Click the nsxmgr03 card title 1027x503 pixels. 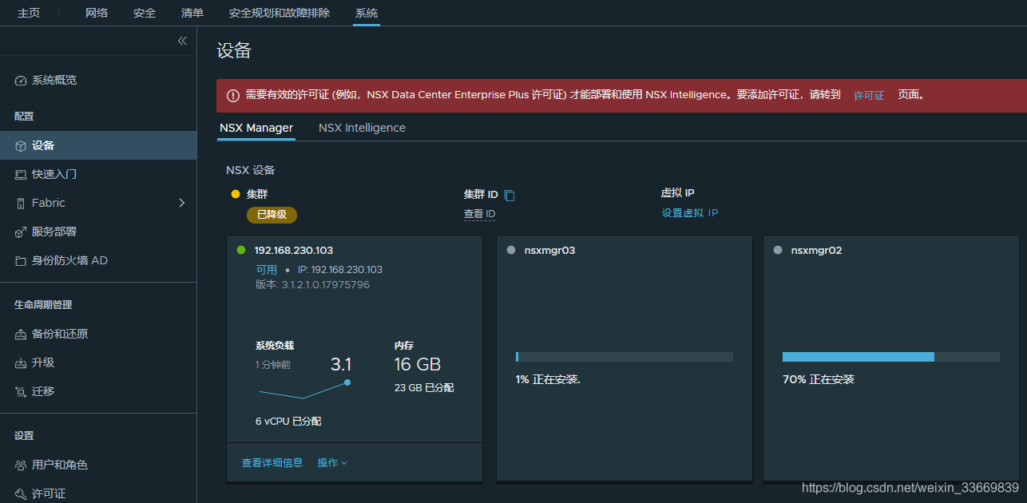pyautogui.click(x=550, y=250)
